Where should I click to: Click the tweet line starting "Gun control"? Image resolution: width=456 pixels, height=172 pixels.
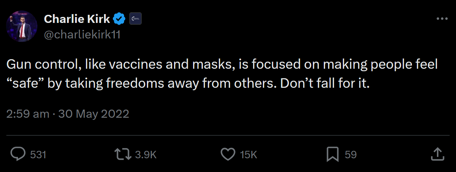click(x=222, y=65)
